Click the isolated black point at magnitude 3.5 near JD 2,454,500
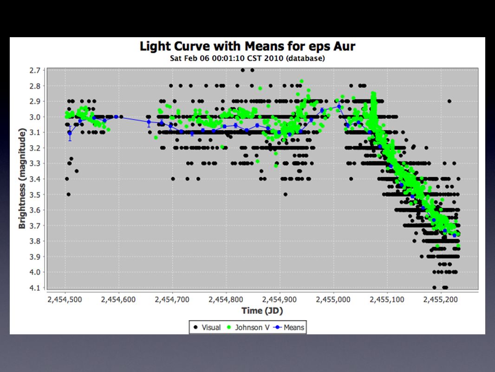Image resolution: width=495 pixels, height=372 pixels. [69, 194]
